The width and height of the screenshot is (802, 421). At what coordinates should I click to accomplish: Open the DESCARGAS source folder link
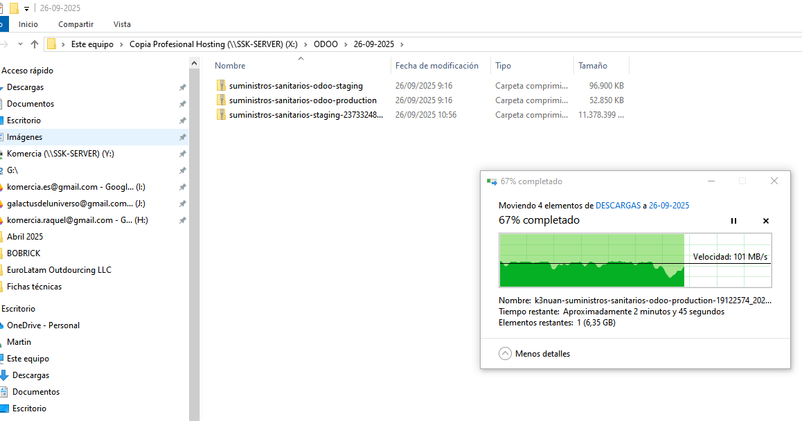pos(618,206)
